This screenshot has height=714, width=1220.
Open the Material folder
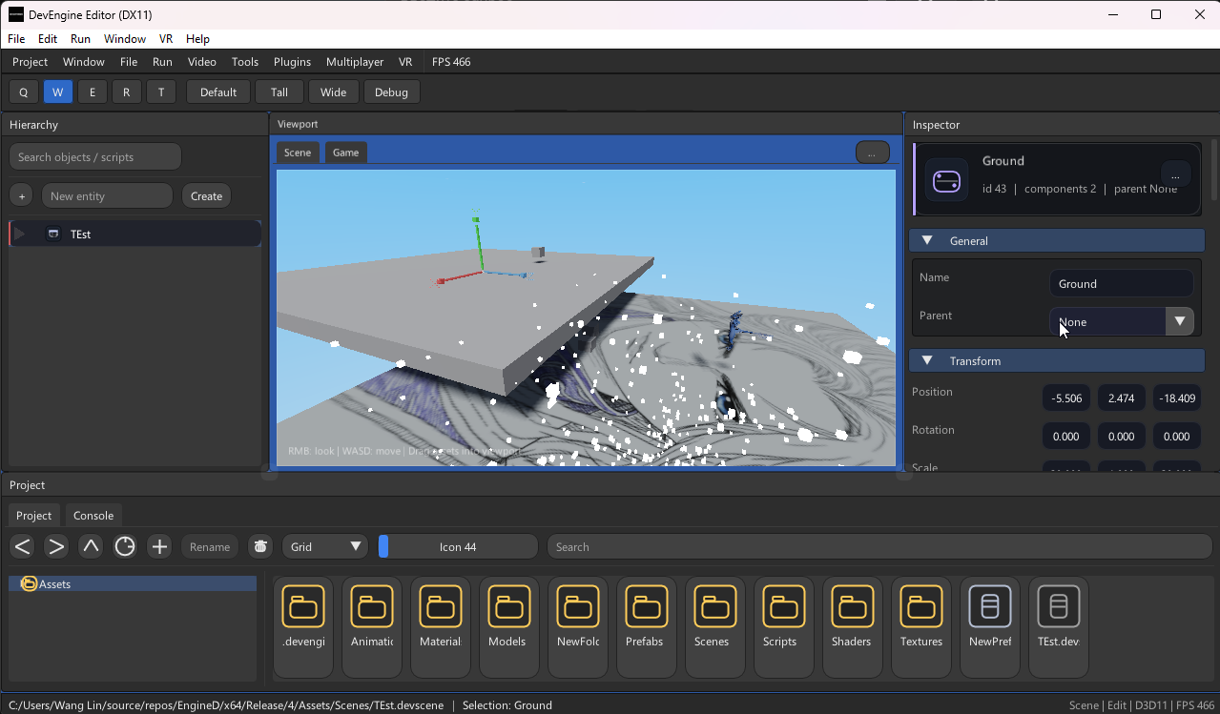pyautogui.click(x=441, y=627)
